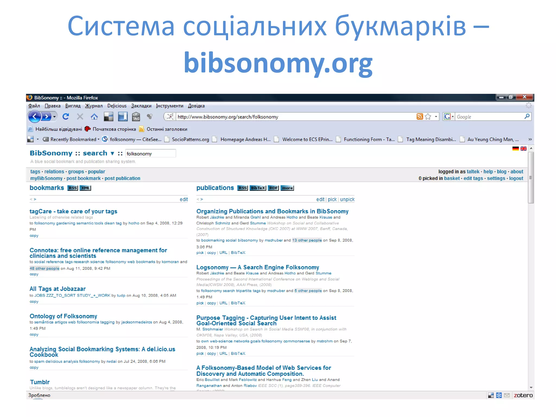The image size is (556, 417).
Task: Switch site language with British flag
Action: (x=523, y=149)
